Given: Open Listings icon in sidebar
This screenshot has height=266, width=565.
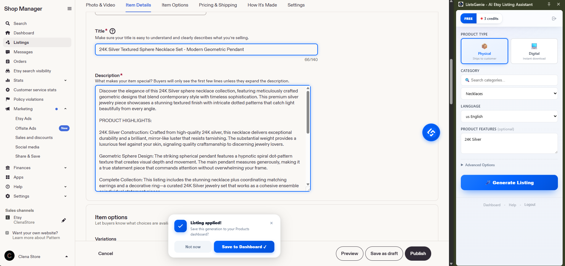Looking at the screenshot, I should pyautogui.click(x=8, y=42).
